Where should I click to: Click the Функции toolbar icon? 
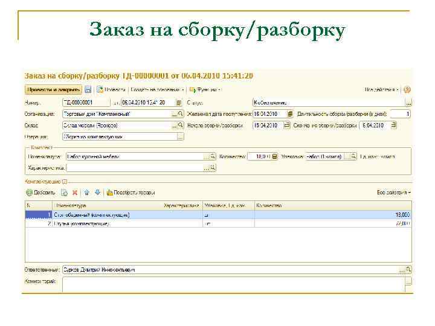(193, 90)
